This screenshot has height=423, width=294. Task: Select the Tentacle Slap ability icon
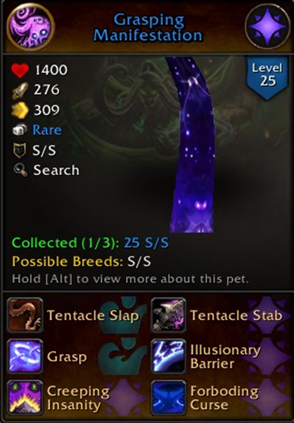(25, 315)
